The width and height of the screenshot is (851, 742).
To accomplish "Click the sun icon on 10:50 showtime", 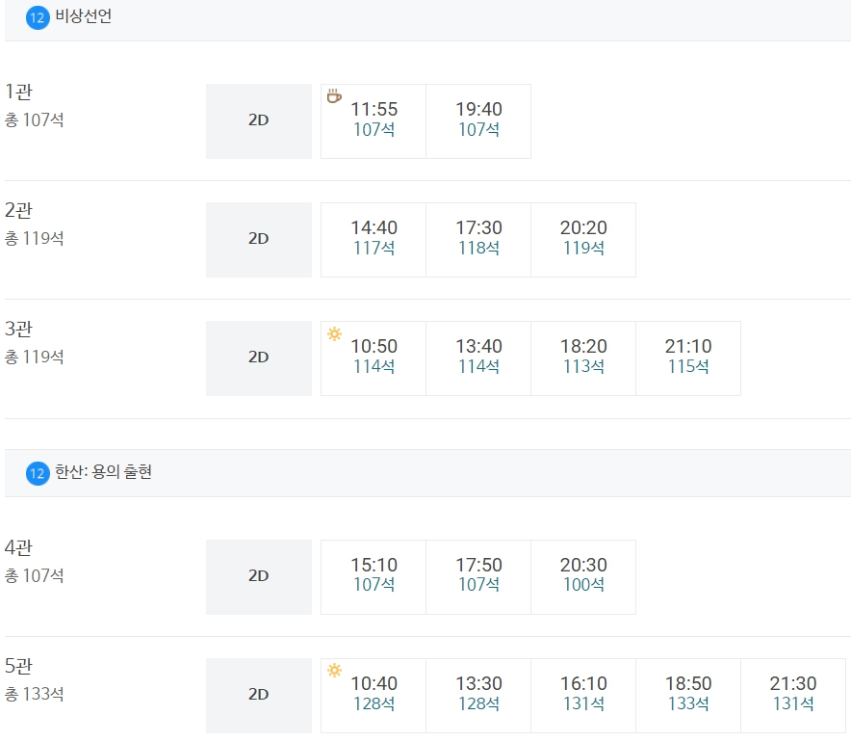I will [334, 333].
